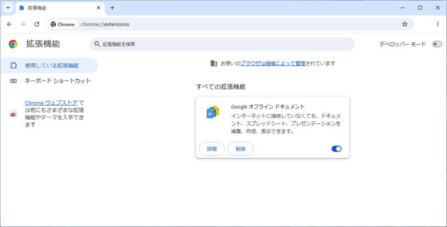Click the back navigation arrow
This screenshot has height=227, width=447.
[9, 24]
